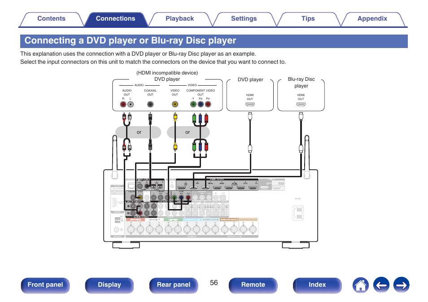428x302 pixels.
Task: Open the Rear panel link
Action: tap(174, 285)
